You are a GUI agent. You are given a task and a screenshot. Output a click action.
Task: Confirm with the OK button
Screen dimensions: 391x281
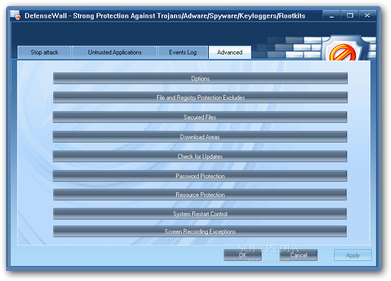(x=243, y=255)
